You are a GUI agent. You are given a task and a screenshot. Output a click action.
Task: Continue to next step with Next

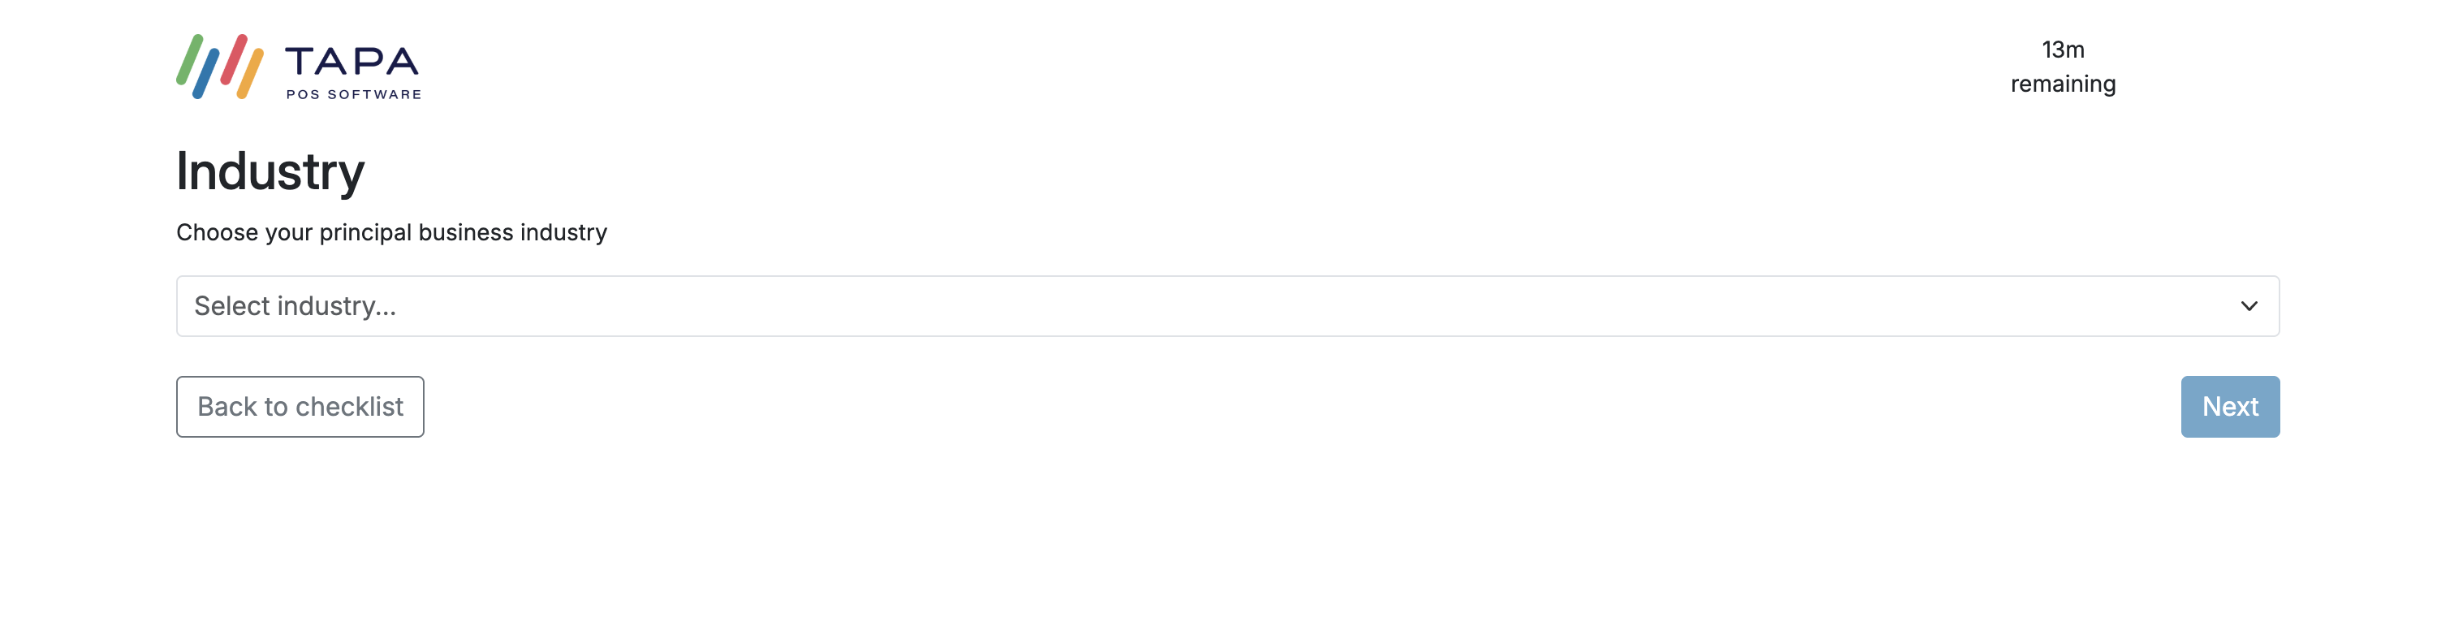click(x=2230, y=407)
